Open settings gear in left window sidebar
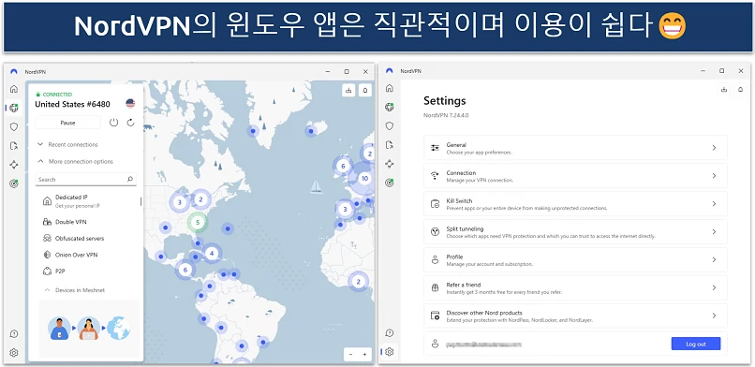 coord(14,353)
